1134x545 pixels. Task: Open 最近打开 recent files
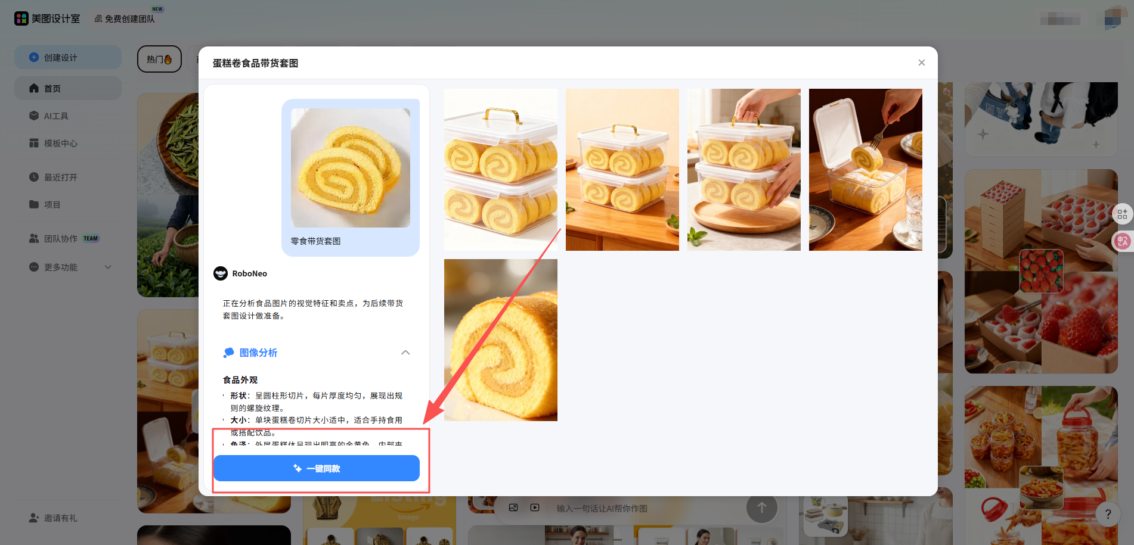(x=60, y=177)
